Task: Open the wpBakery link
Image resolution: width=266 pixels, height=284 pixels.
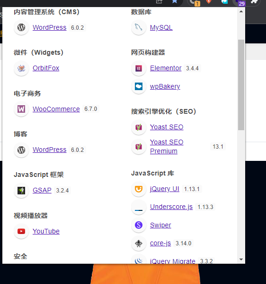Action: click(165, 86)
